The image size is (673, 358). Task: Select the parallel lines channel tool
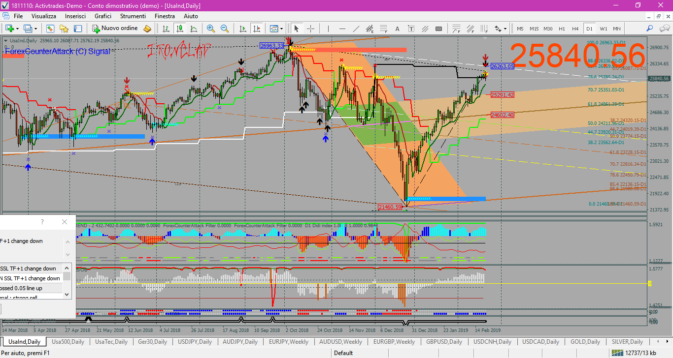click(425, 29)
